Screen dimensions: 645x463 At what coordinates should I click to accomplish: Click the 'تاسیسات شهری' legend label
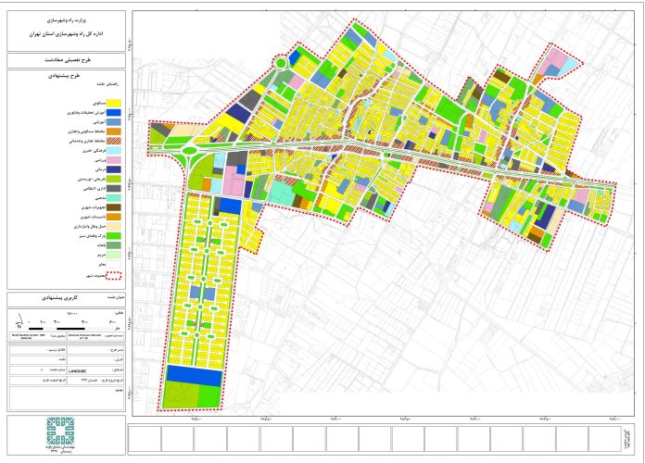coord(94,217)
